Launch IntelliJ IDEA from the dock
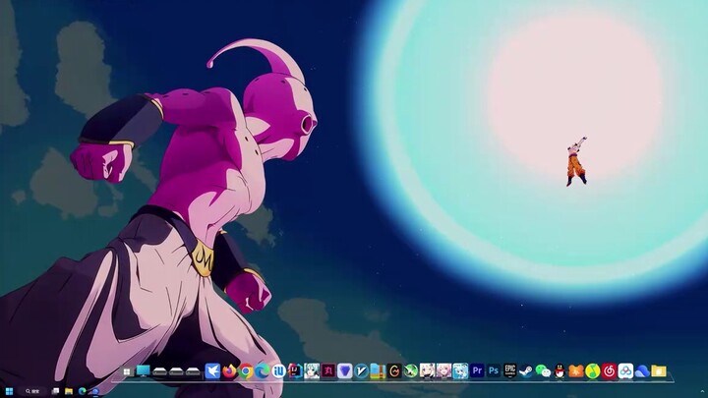Screen dimensions: 708x398 [295, 370]
